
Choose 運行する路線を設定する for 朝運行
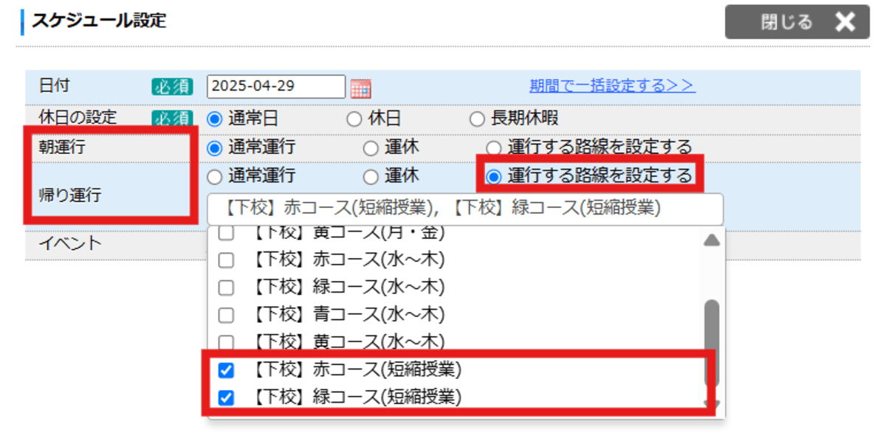pos(493,147)
